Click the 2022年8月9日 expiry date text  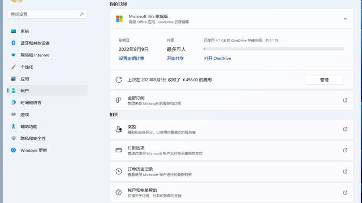[x=133, y=49]
